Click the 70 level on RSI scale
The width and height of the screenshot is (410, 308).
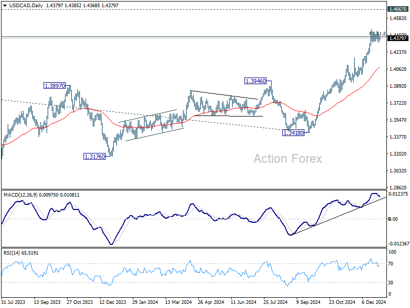[x=391, y=264]
